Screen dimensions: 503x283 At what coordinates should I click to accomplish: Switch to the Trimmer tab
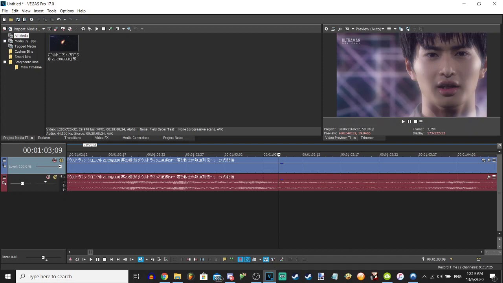click(x=367, y=138)
